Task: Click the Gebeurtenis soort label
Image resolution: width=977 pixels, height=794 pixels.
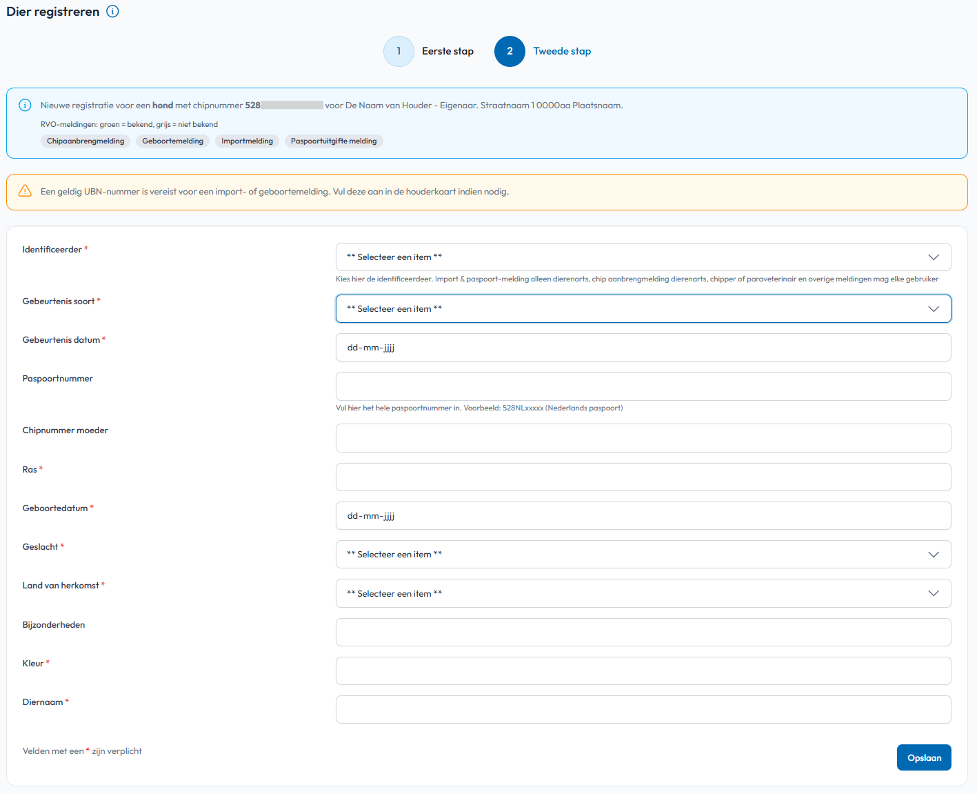Action: coord(59,301)
